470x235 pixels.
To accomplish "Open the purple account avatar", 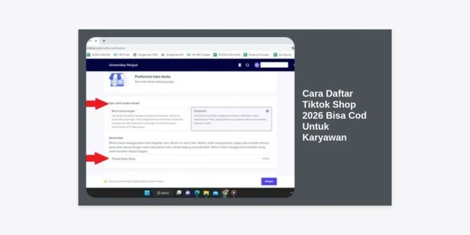I will coord(256,65).
